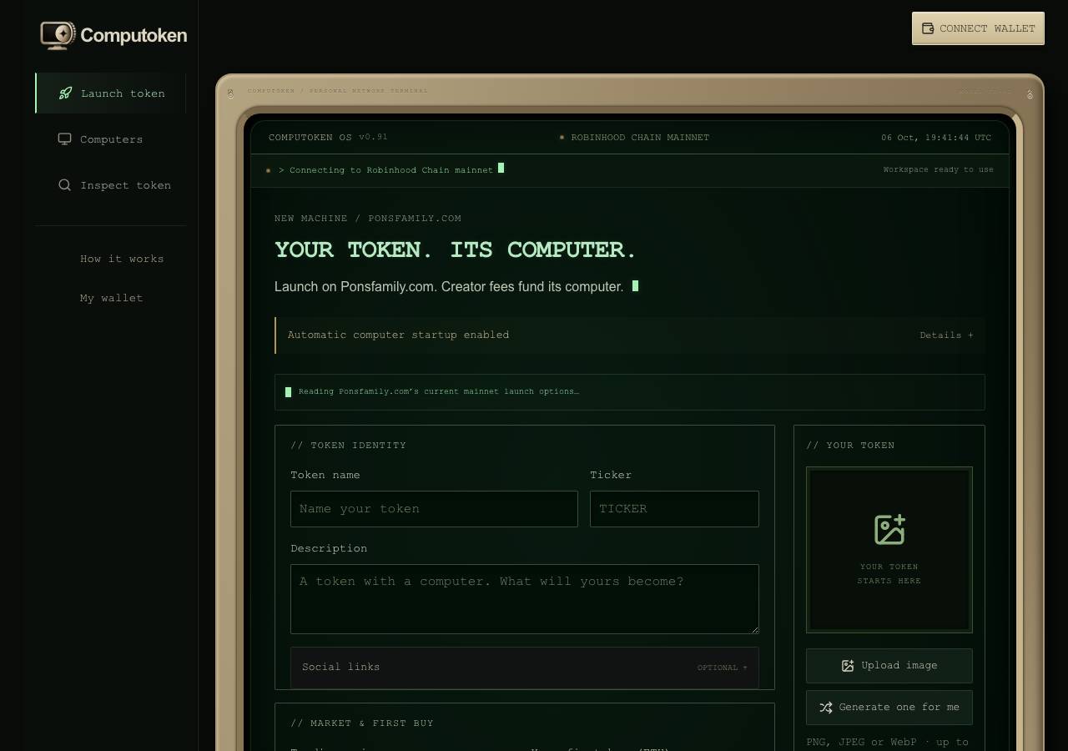Open the My wallet link

click(x=111, y=298)
